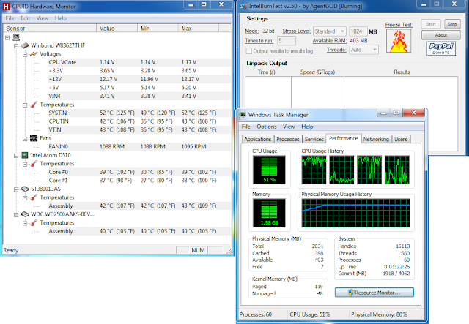469x324 pixels.
Task: Open the Threads dropdown
Action: 363,50
